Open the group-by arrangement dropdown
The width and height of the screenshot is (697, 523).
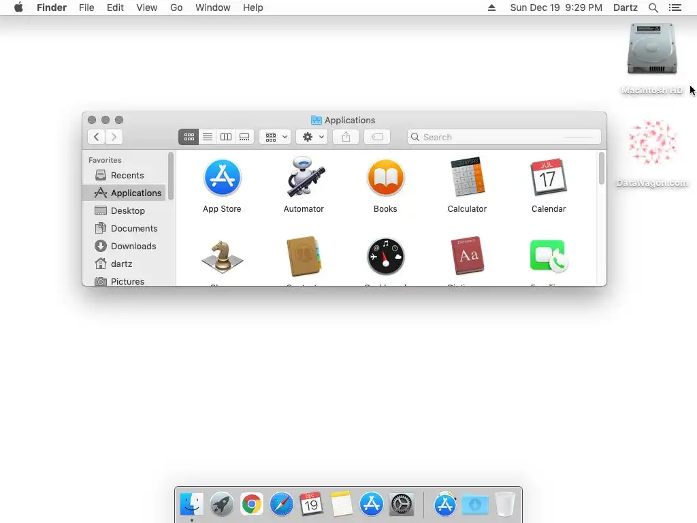tap(276, 137)
